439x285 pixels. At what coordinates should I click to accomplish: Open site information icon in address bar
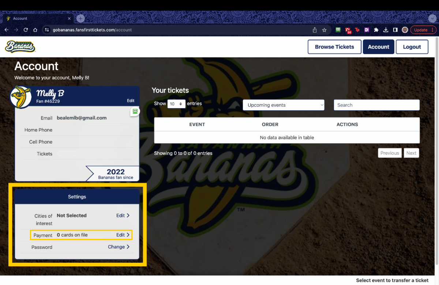(x=47, y=30)
